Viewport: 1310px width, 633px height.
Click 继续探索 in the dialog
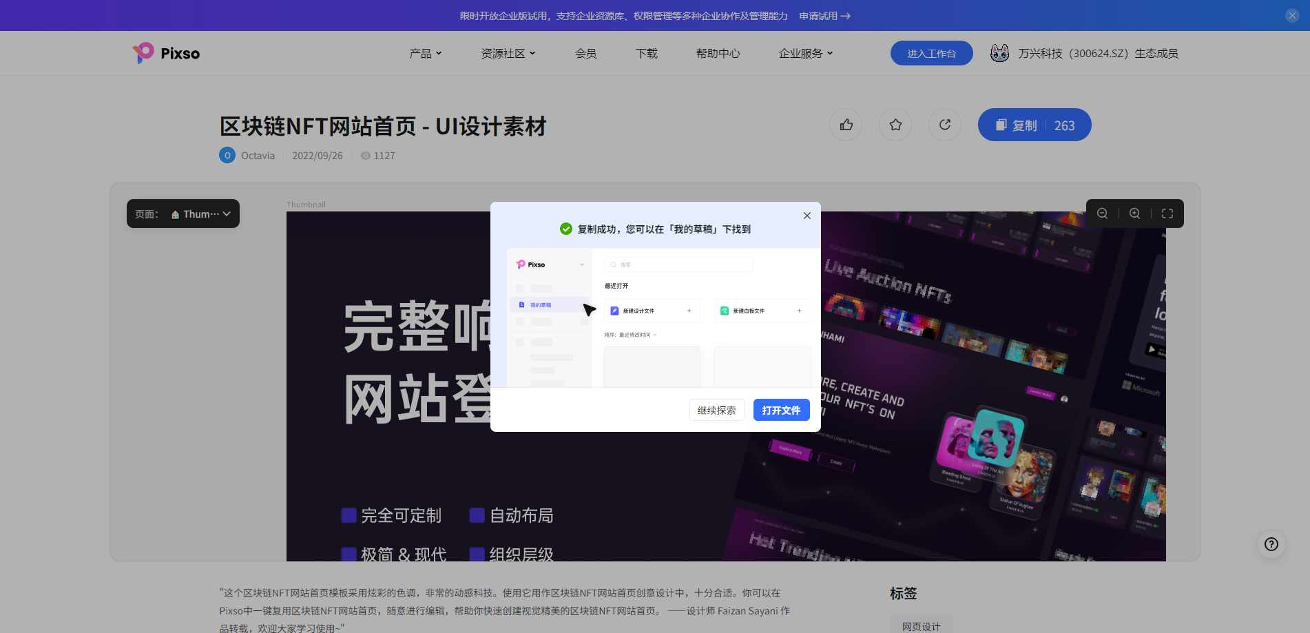coord(717,410)
